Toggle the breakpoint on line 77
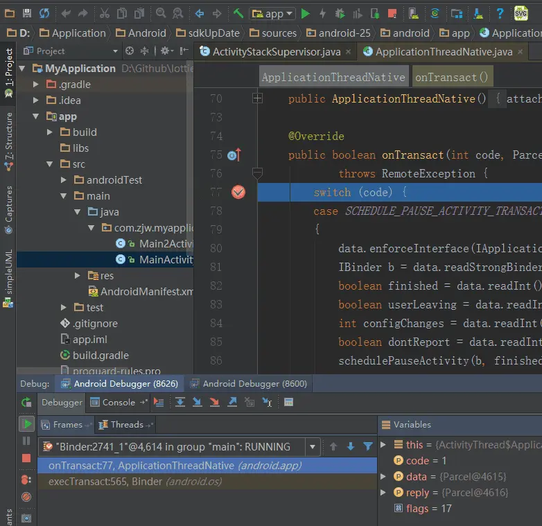This screenshot has width=542, height=526. 238,192
